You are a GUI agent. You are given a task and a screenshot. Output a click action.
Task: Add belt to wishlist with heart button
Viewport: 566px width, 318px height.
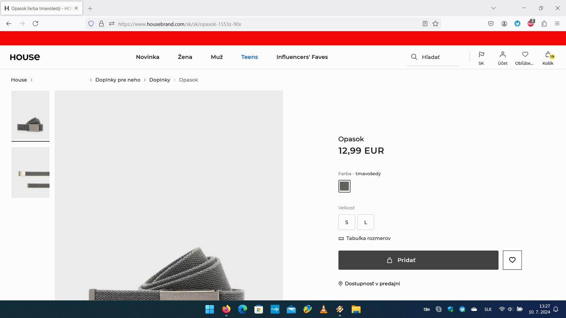click(x=512, y=260)
